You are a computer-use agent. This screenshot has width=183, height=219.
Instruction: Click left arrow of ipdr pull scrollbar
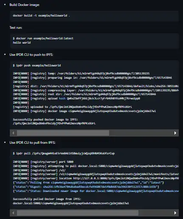13,213
